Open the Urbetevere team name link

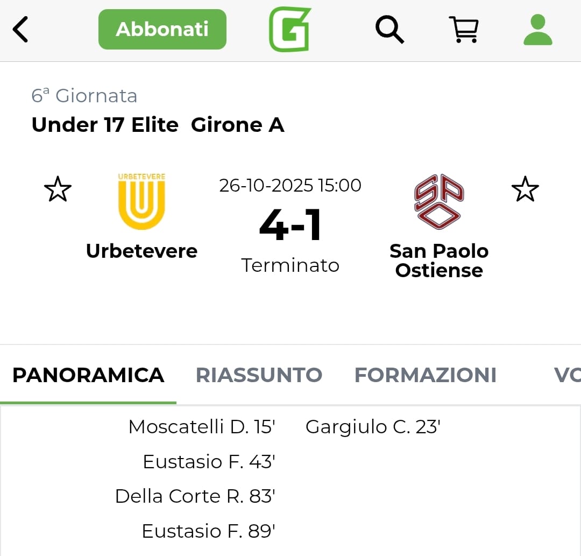point(141,251)
